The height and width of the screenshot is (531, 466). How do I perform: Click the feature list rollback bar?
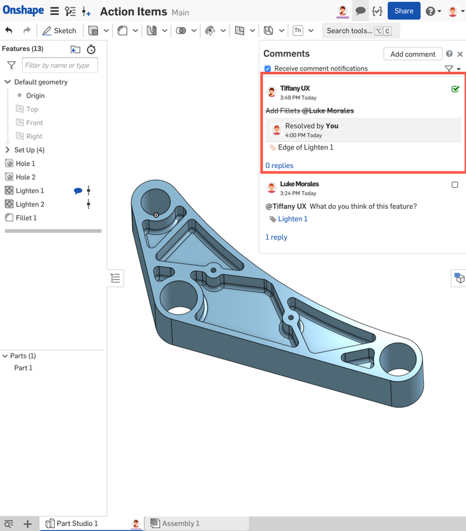click(53, 231)
